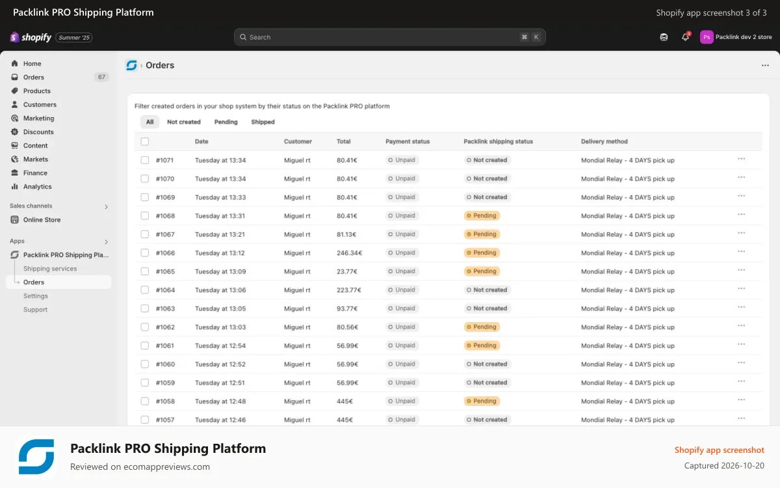
Task: Click the Date column header
Action: click(201, 141)
